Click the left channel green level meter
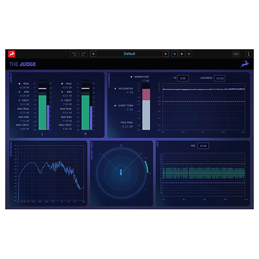The height and width of the screenshot is (259, 259). coord(42,112)
